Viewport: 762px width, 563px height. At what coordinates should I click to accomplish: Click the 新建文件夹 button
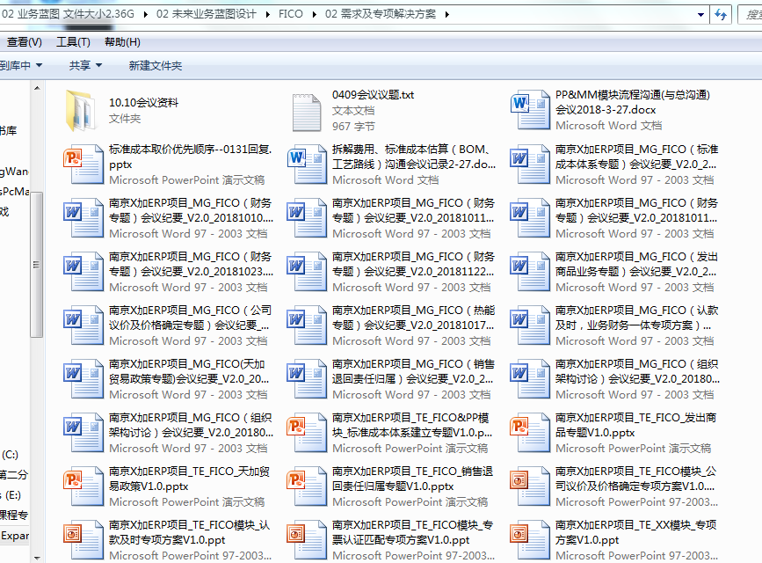156,66
